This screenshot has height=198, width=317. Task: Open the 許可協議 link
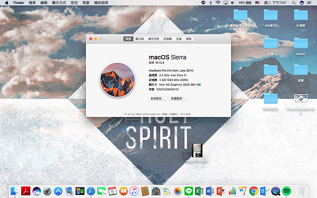pos(185,114)
